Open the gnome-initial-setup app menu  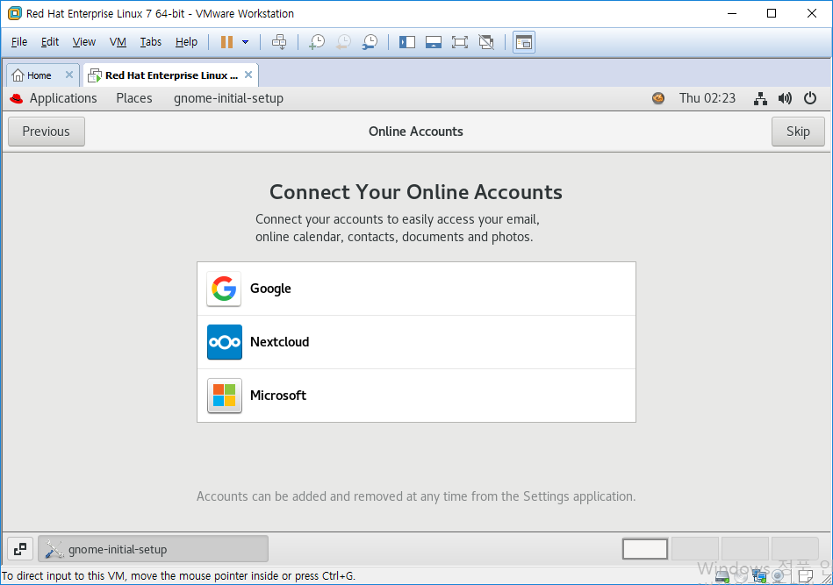tap(228, 98)
